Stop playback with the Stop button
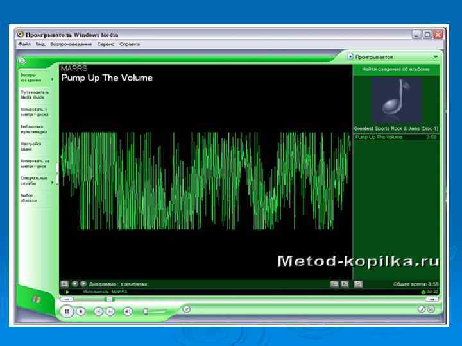The width and height of the screenshot is (462, 346). [81, 311]
